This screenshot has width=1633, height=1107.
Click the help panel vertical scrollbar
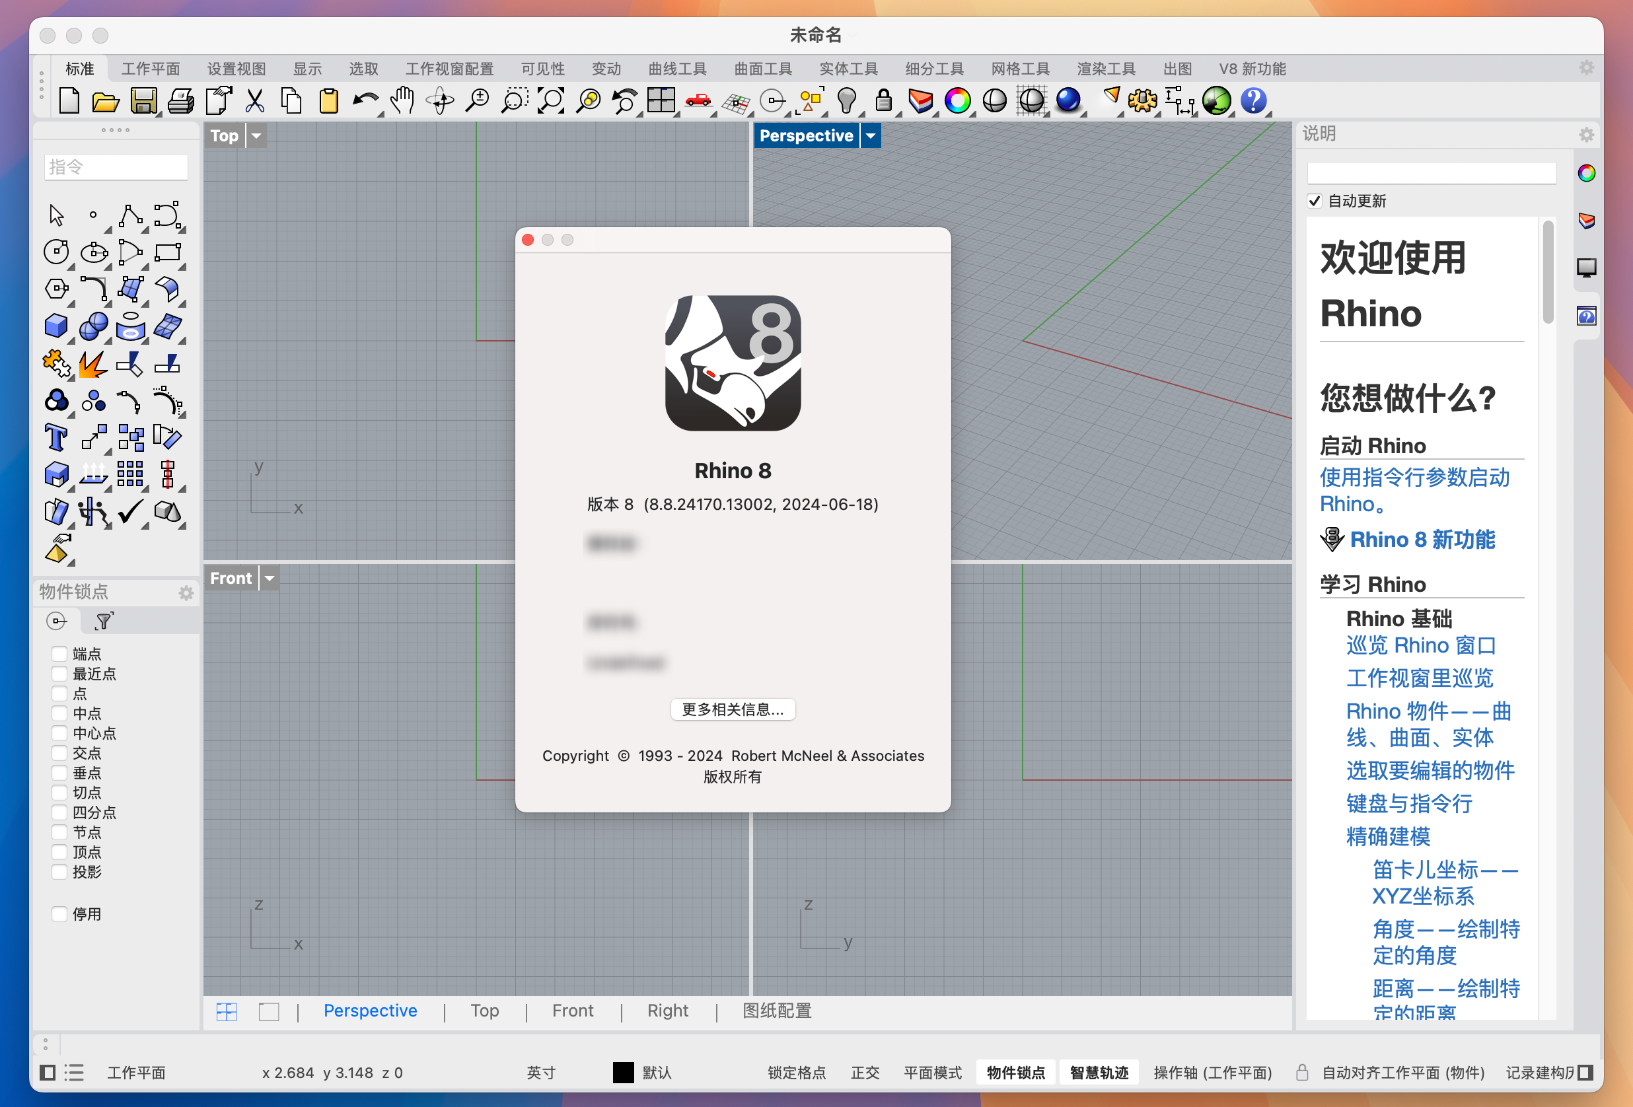pyautogui.click(x=1547, y=273)
